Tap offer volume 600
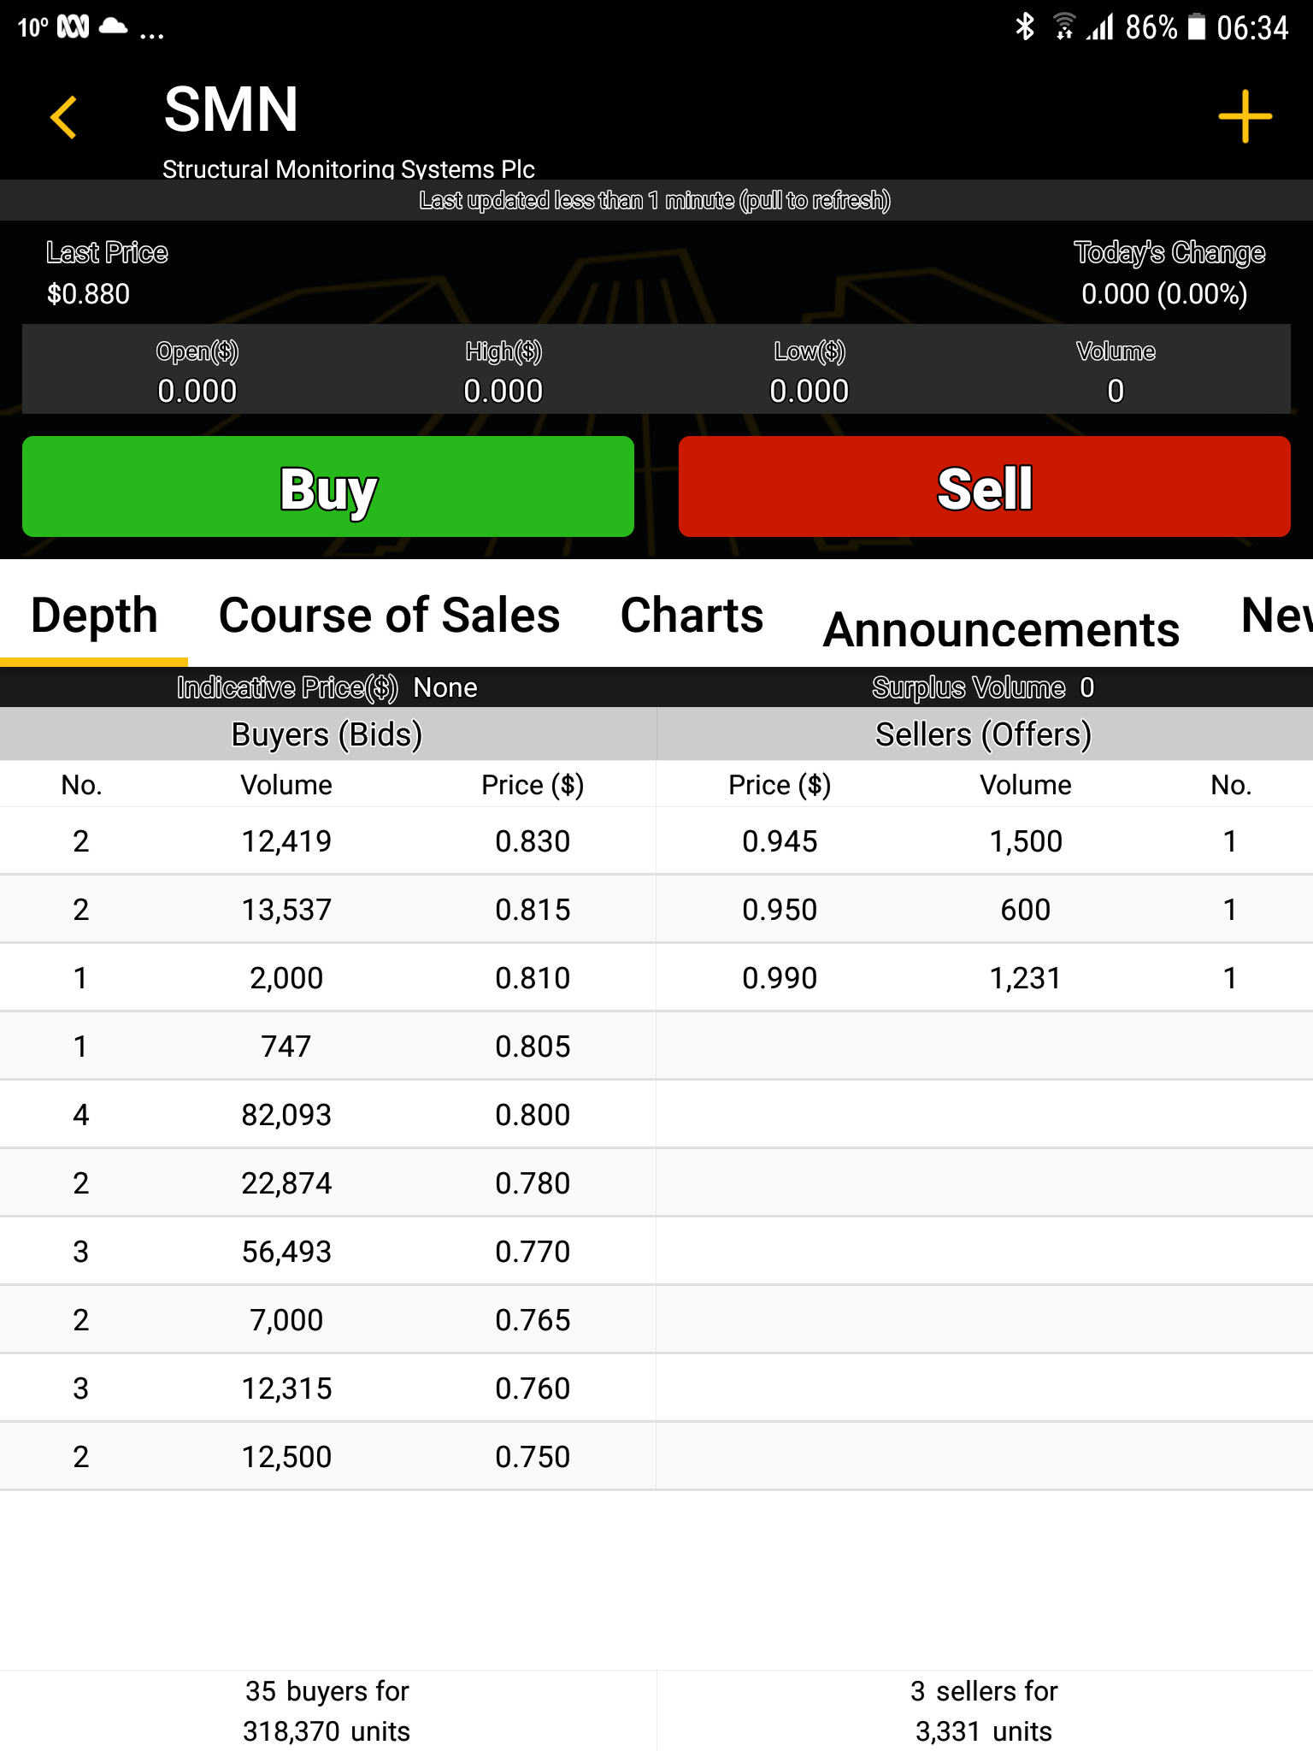1313x1751 pixels. click(x=1026, y=910)
